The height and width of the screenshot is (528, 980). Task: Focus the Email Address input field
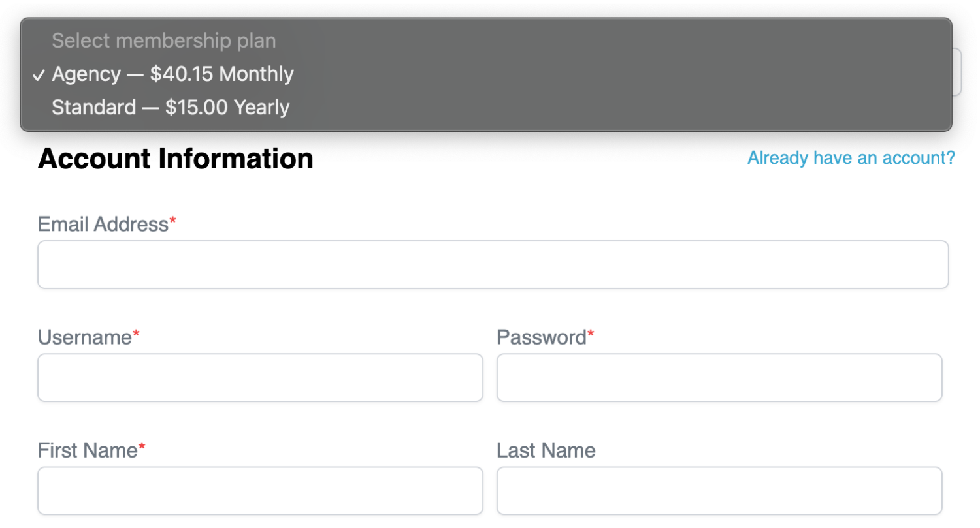tap(493, 264)
